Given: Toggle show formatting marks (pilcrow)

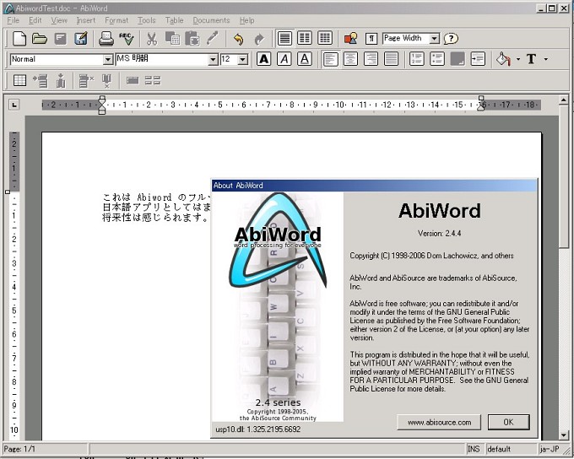Looking at the screenshot, I should point(371,39).
